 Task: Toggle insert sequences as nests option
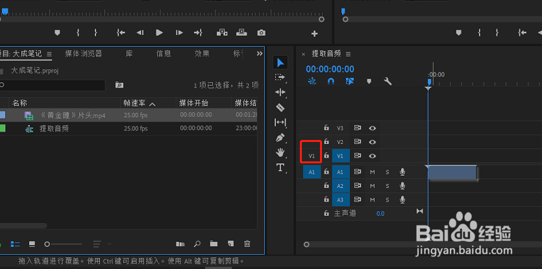click(312, 81)
